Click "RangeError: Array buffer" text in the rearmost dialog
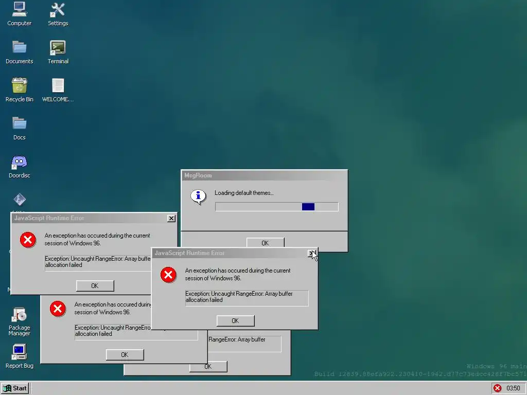 (237, 339)
